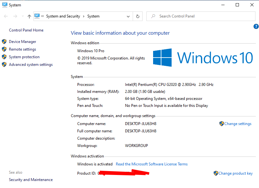Viewport: 259px width, 188px height.
Task: Select processor value Intel(R) Pentium(R) CPU G2020
Action: click(x=169, y=85)
